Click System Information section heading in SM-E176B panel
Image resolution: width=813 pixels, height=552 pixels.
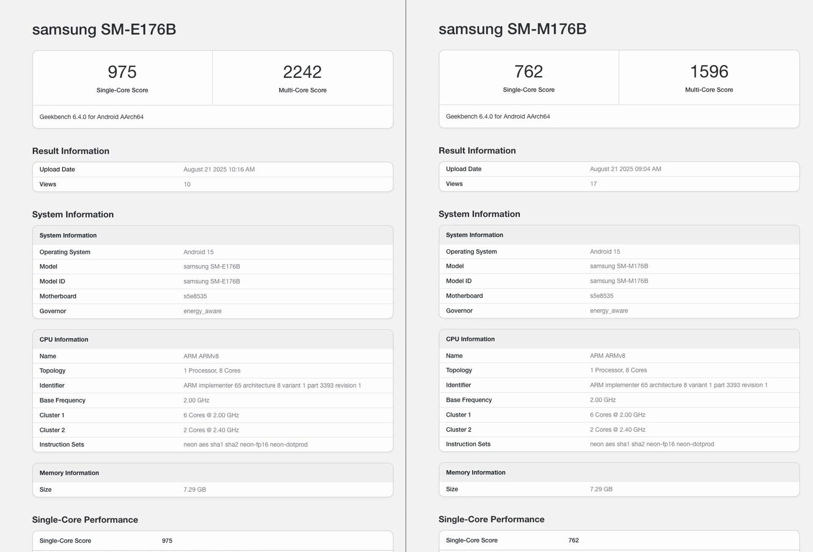click(73, 215)
